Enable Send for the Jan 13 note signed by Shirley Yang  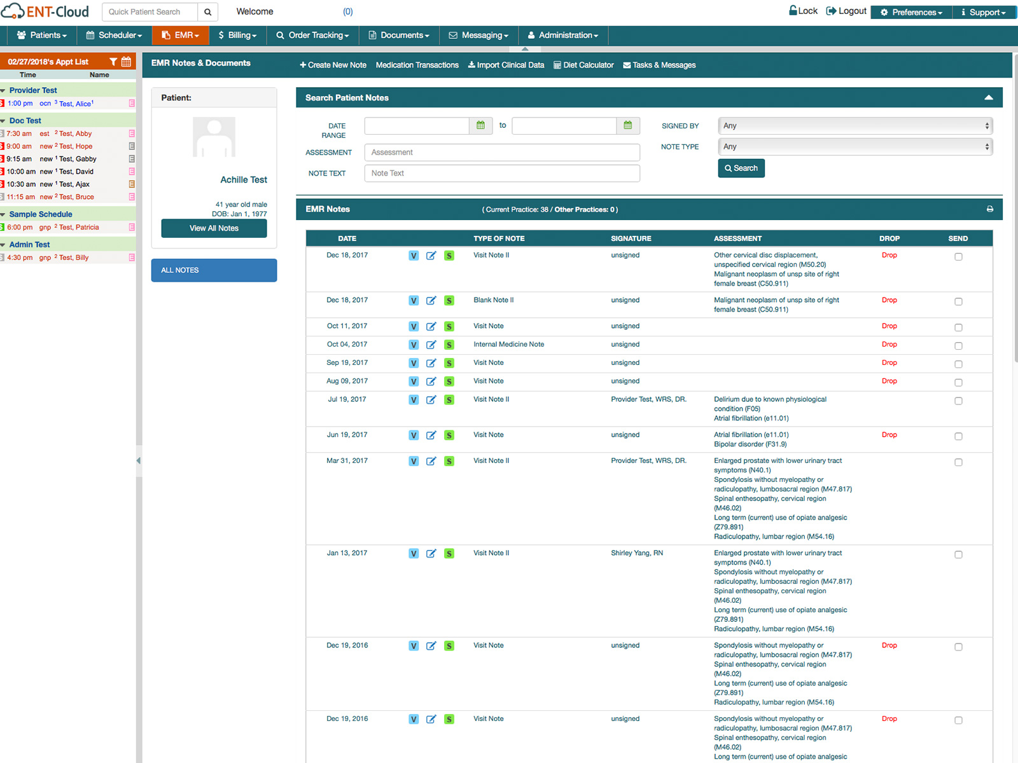(x=958, y=554)
